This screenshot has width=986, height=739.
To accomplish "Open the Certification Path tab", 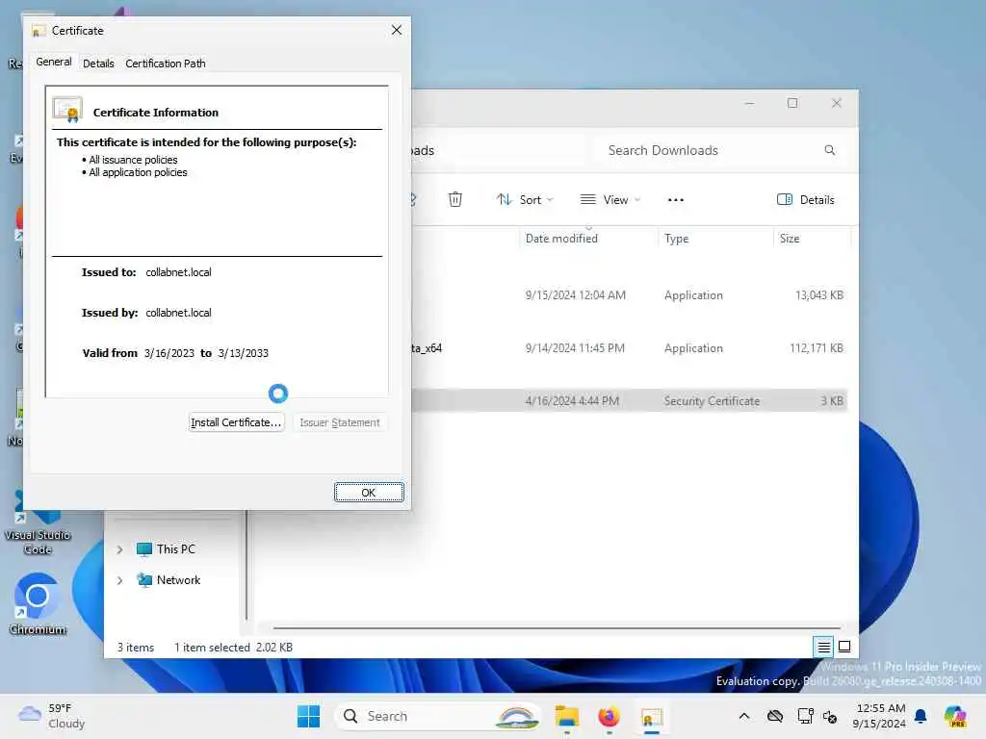I will (166, 64).
